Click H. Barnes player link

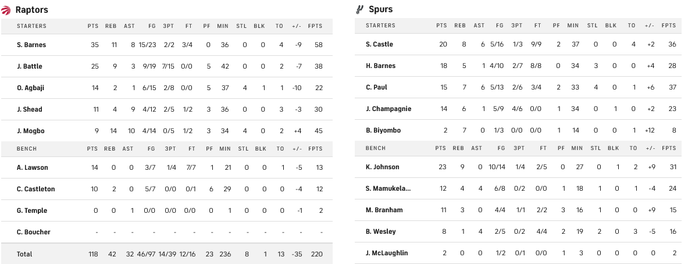click(x=380, y=66)
